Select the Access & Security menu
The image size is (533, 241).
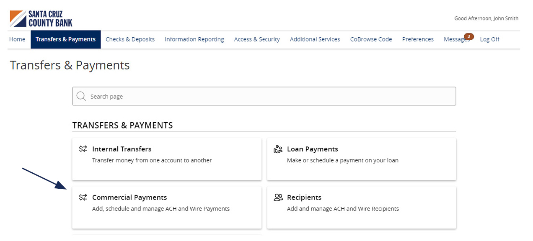[256, 39]
